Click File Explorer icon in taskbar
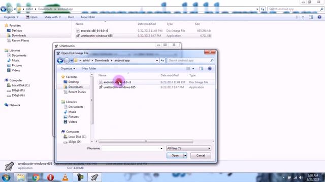This screenshot has width=325, height=182. pyautogui.click(x=21, y=177)
